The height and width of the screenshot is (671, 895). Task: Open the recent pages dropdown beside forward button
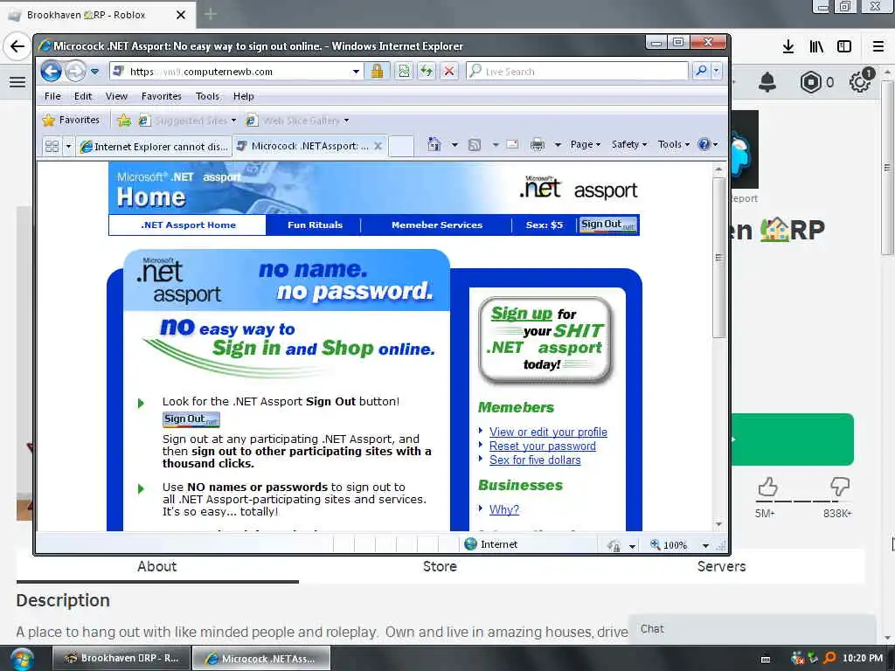pyautogui.click(x=94, y=72)
